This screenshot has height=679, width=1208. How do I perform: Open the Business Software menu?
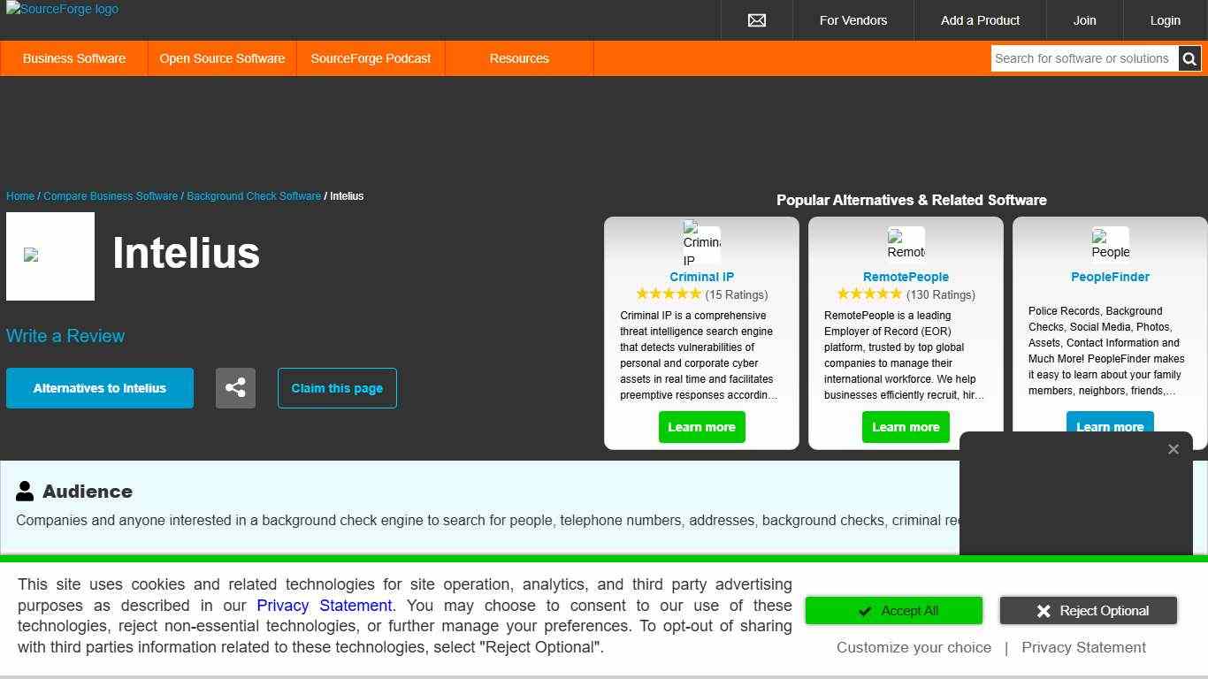click(74, 58)
